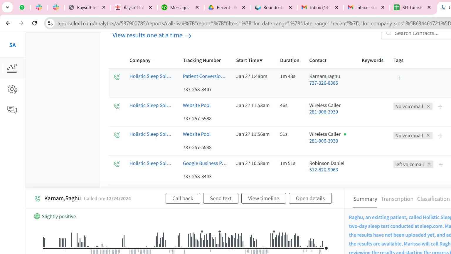This screenshot has width=451, height=254.
Task: Open Google Business P… tracking number link
Action: pos(205,163)
